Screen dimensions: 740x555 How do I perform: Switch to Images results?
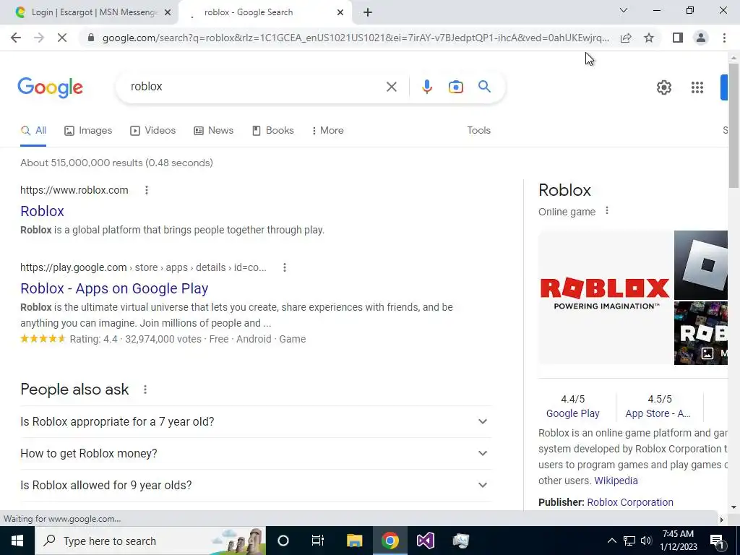click(88, 131)
